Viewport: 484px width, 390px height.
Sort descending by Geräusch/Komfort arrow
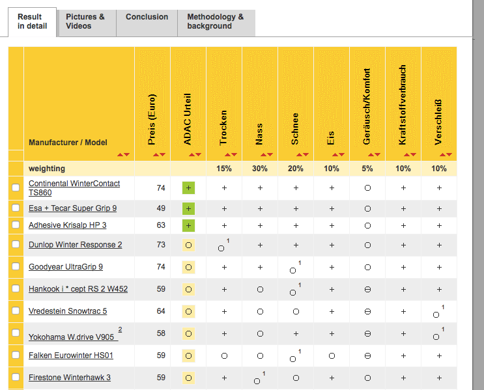click(x=377, y=154)
